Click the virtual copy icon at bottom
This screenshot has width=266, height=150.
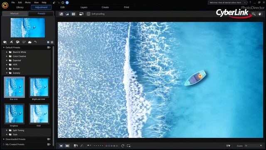(128, 146)
